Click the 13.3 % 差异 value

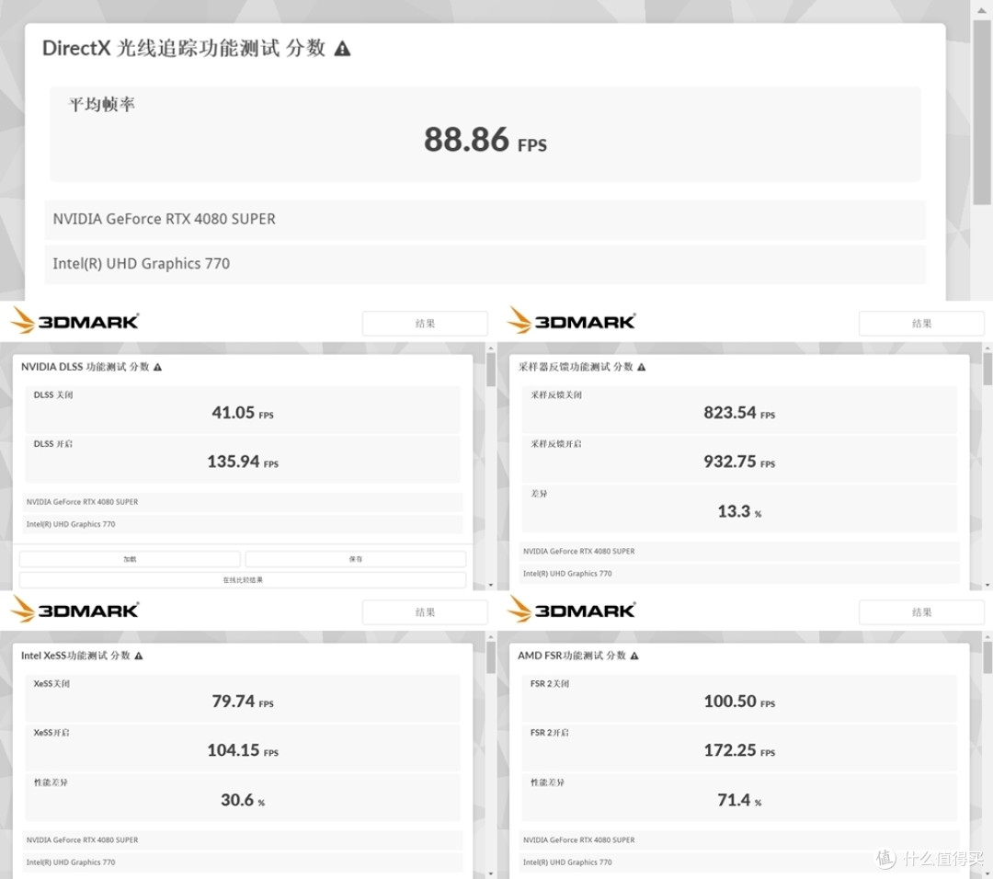pyautogui.click(x=739, y=512)
